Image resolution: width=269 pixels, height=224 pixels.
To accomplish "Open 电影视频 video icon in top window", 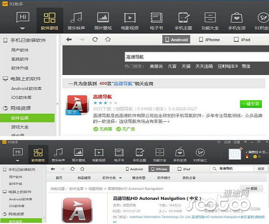I will coord(130,21).
